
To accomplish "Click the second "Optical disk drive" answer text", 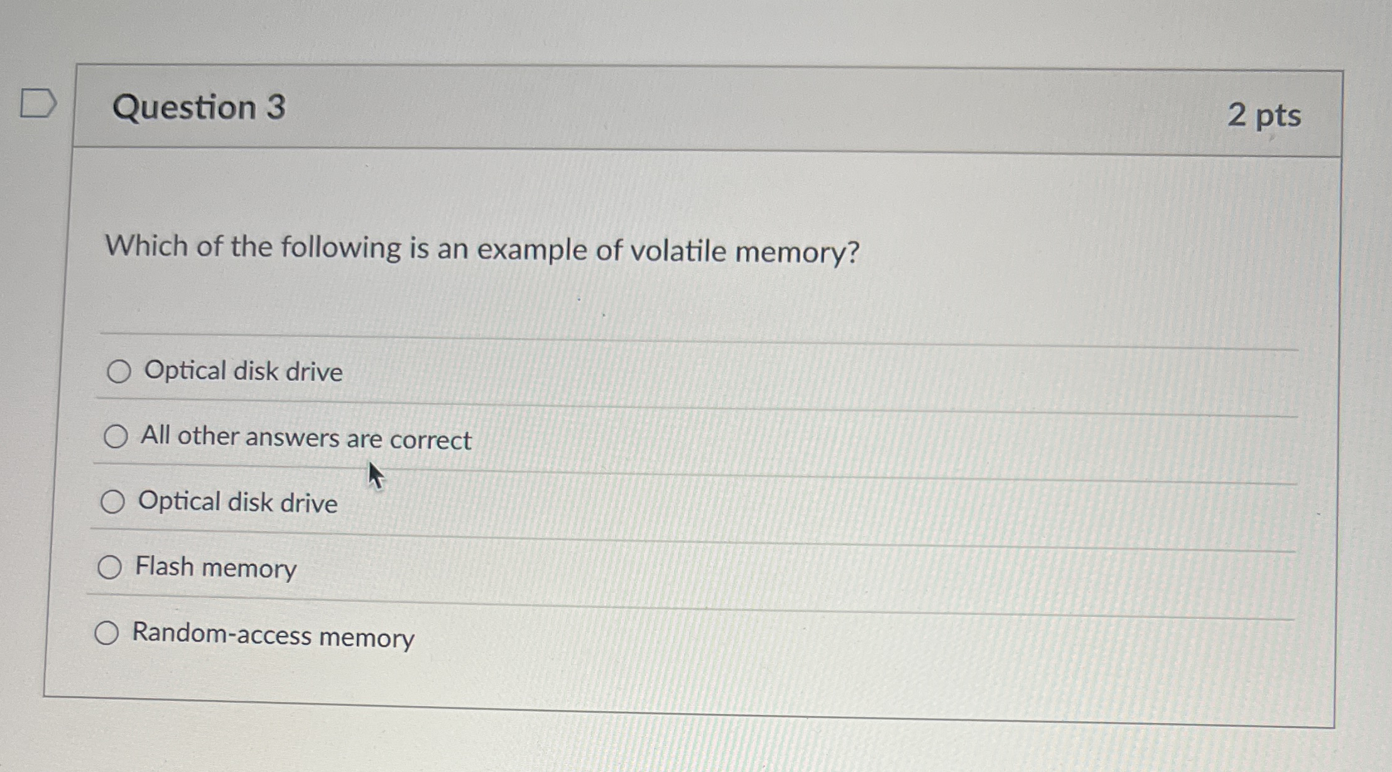I will pos(237,502).
